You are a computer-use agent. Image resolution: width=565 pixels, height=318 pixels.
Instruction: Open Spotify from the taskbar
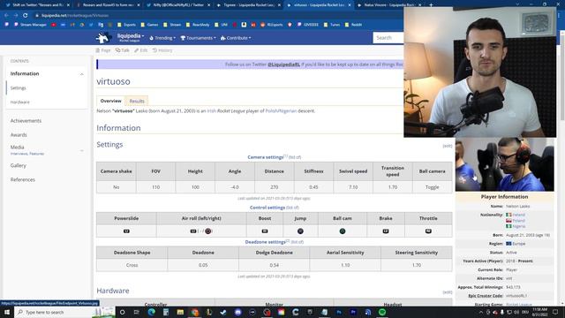pyautogui.click(x=382, y=312)
